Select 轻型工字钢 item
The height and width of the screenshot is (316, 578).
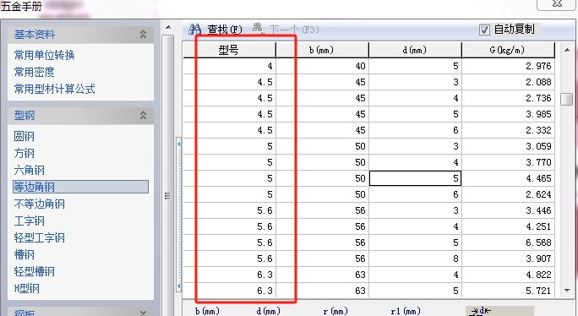[x=40, y=237]
